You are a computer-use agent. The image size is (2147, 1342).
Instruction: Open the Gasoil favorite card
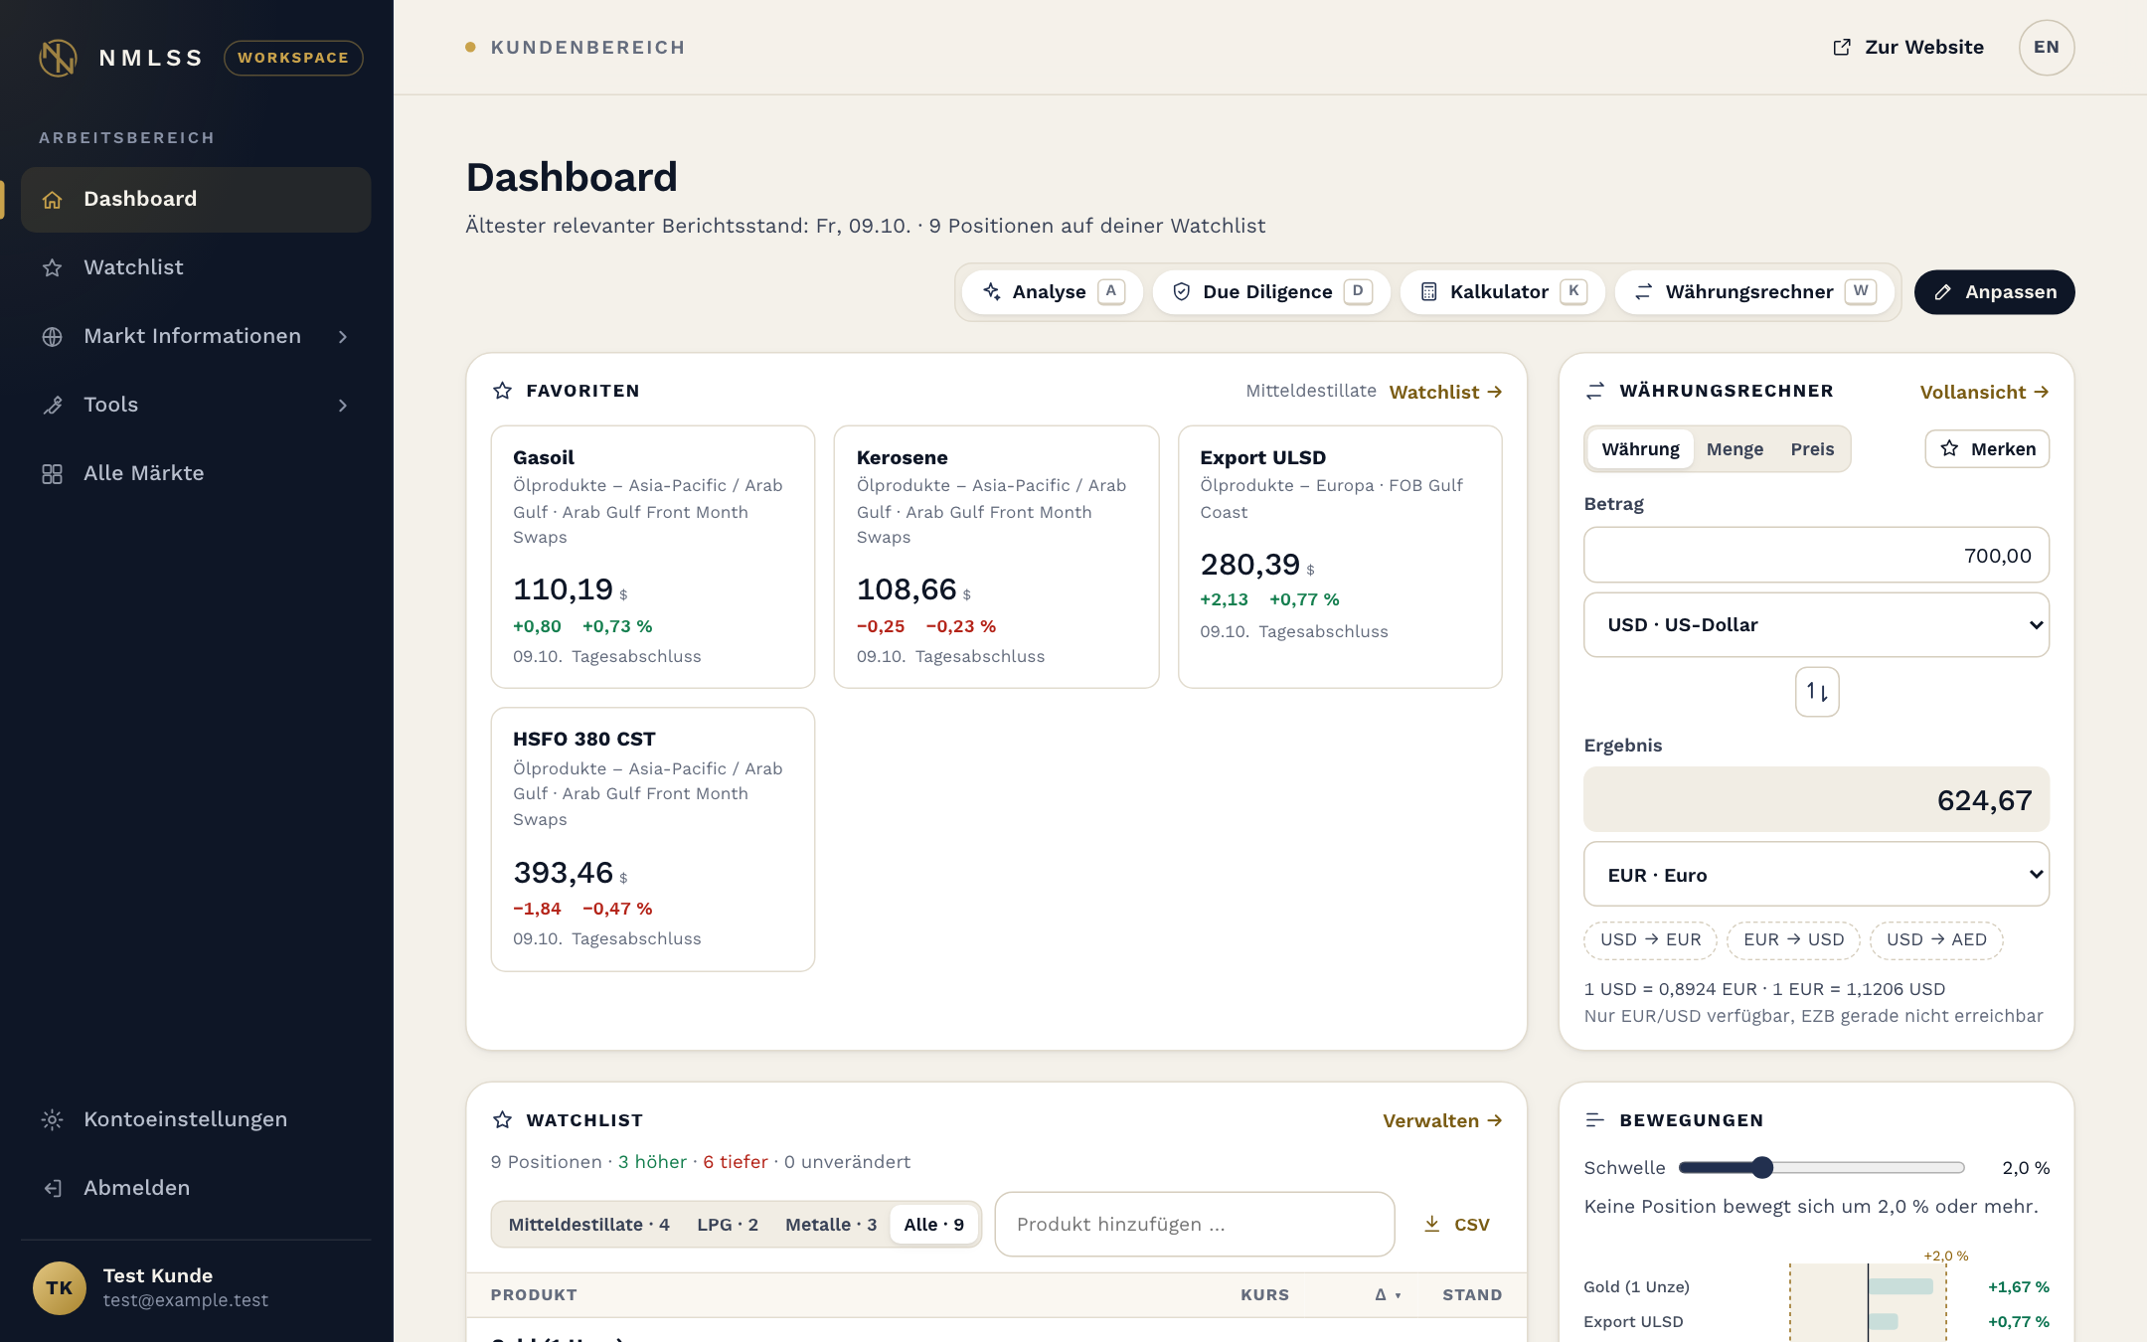coord(653,557)
